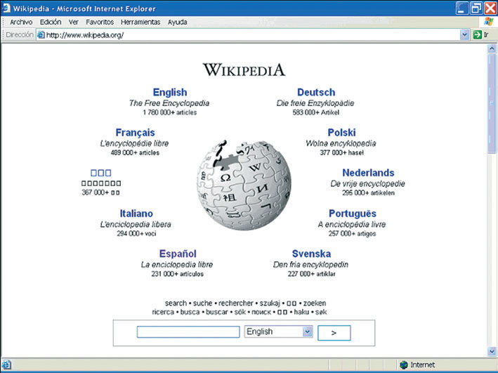Viewport: 498px width, 373px height.
Task: Open the Favoritos menu
Action: [x=100, y=22]
